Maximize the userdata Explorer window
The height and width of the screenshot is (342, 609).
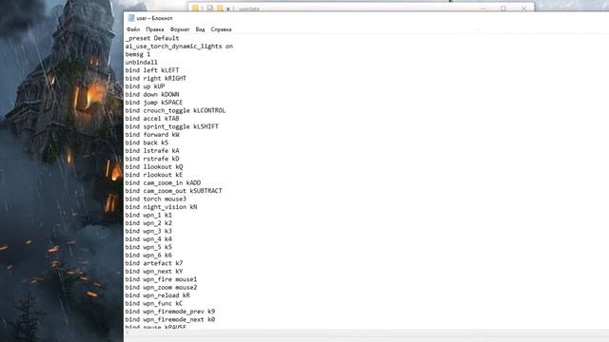click(x=503, y=9)
